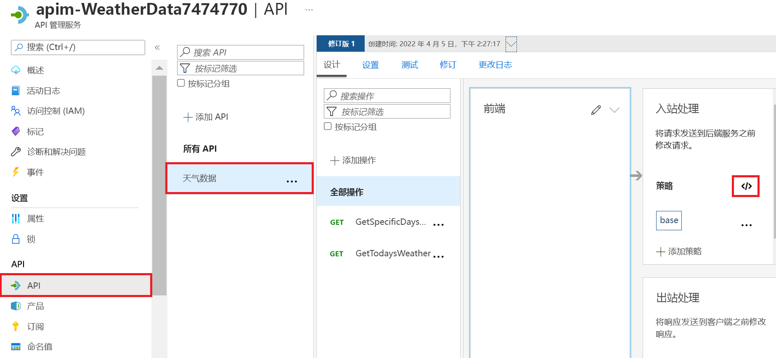Open the 锁 lock icon
Image resolution: width=776 pixels, height=358 pixels.
point(16,239)
